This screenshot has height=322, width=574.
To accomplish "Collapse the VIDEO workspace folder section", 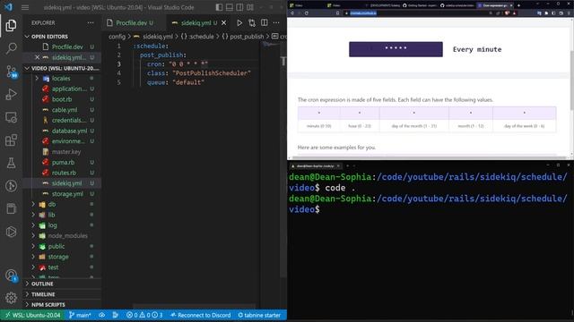I will tap(62, 68).
